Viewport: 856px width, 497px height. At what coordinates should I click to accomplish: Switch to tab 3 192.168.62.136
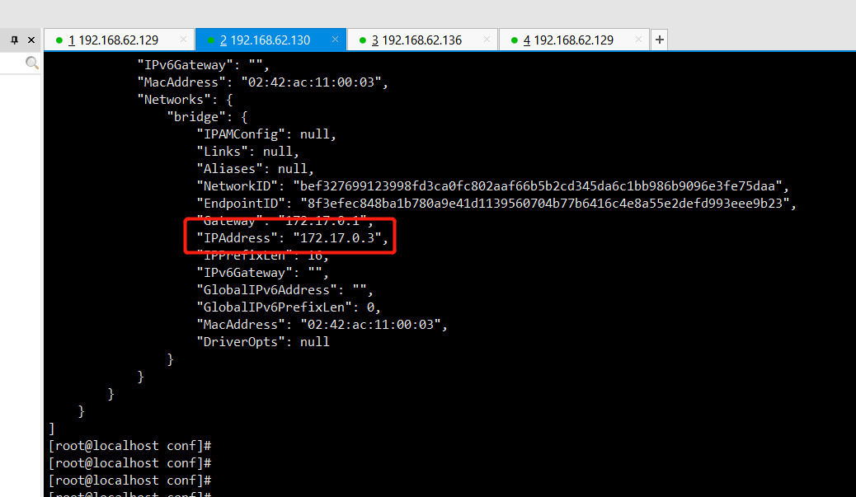click(x=421, y=39)
